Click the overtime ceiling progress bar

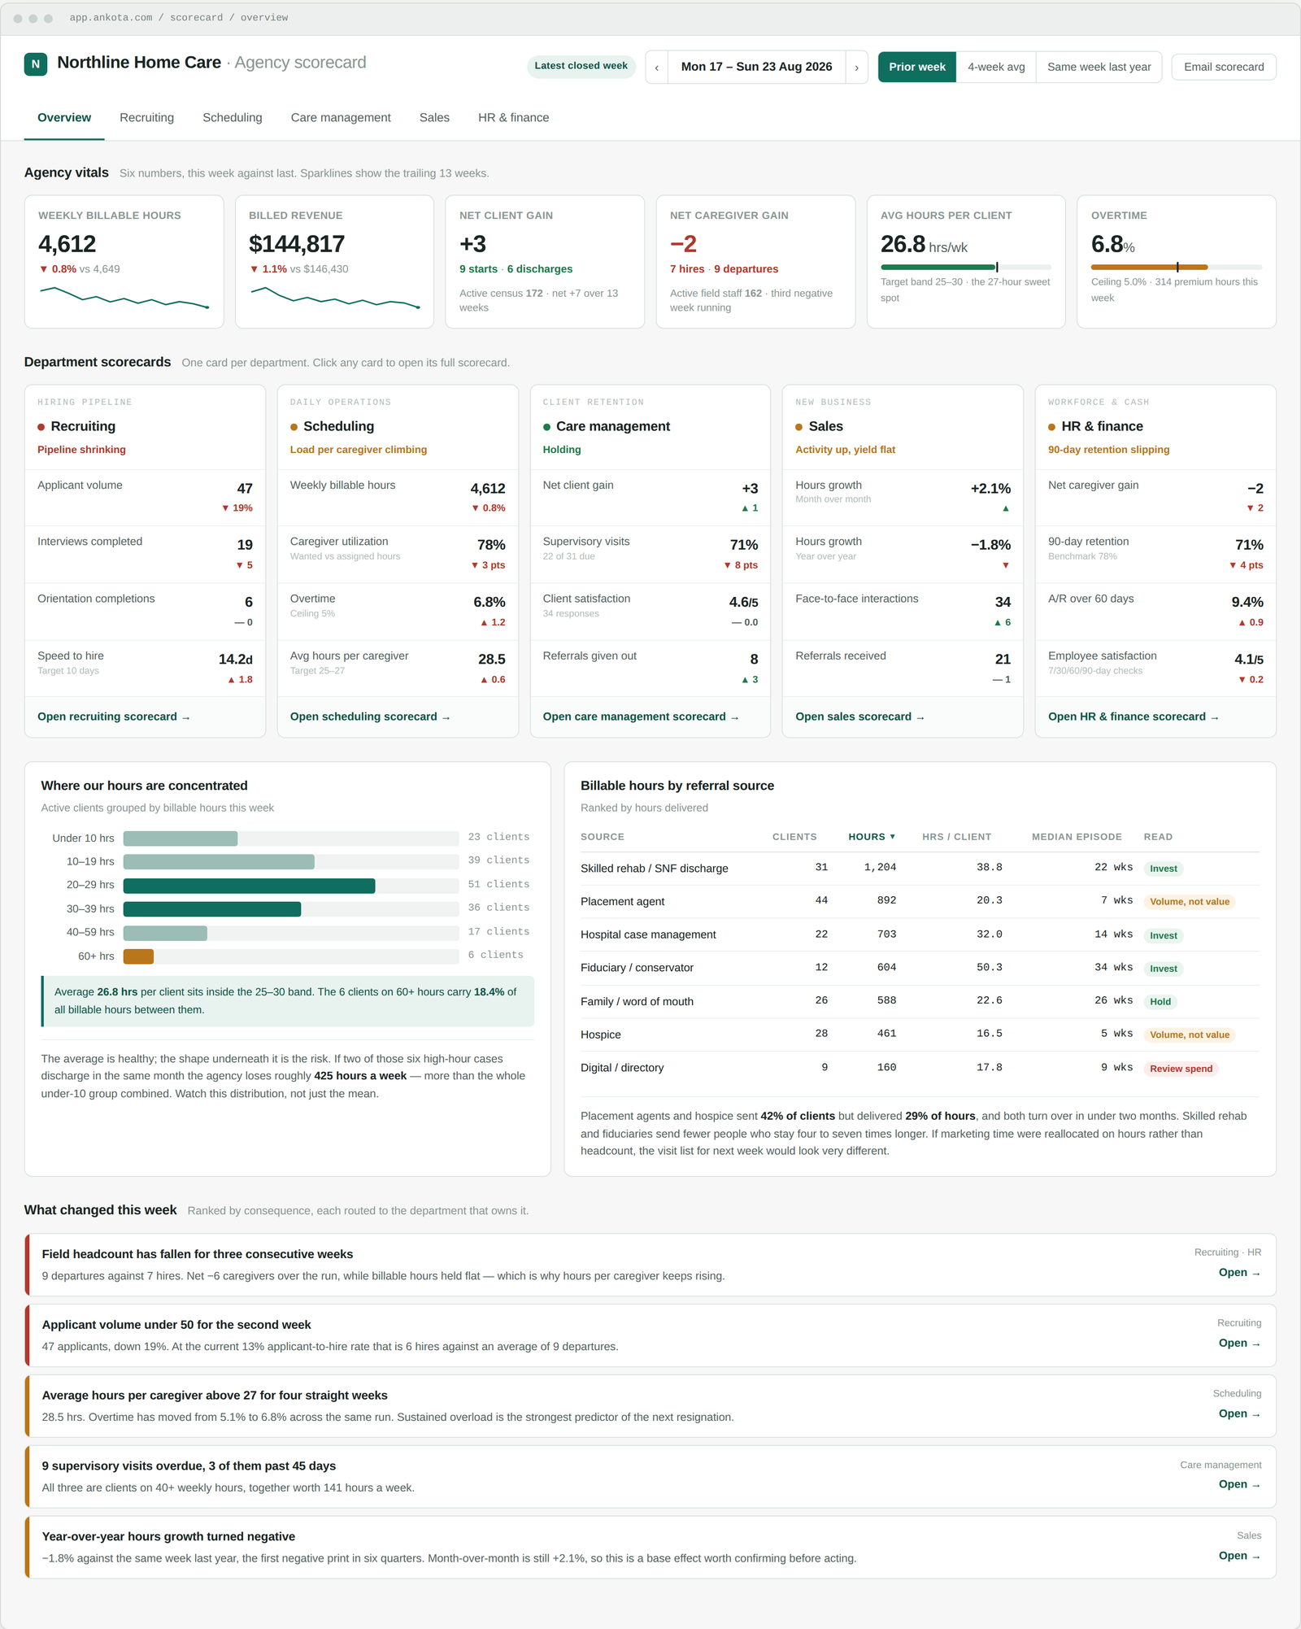[1176, 267]
